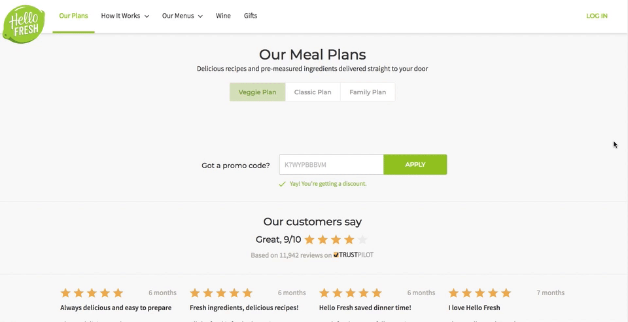Viewport: 628px width, 322px height.
Task: Click stars above 'Fresh ingredients' review
Action: (221, 293)
